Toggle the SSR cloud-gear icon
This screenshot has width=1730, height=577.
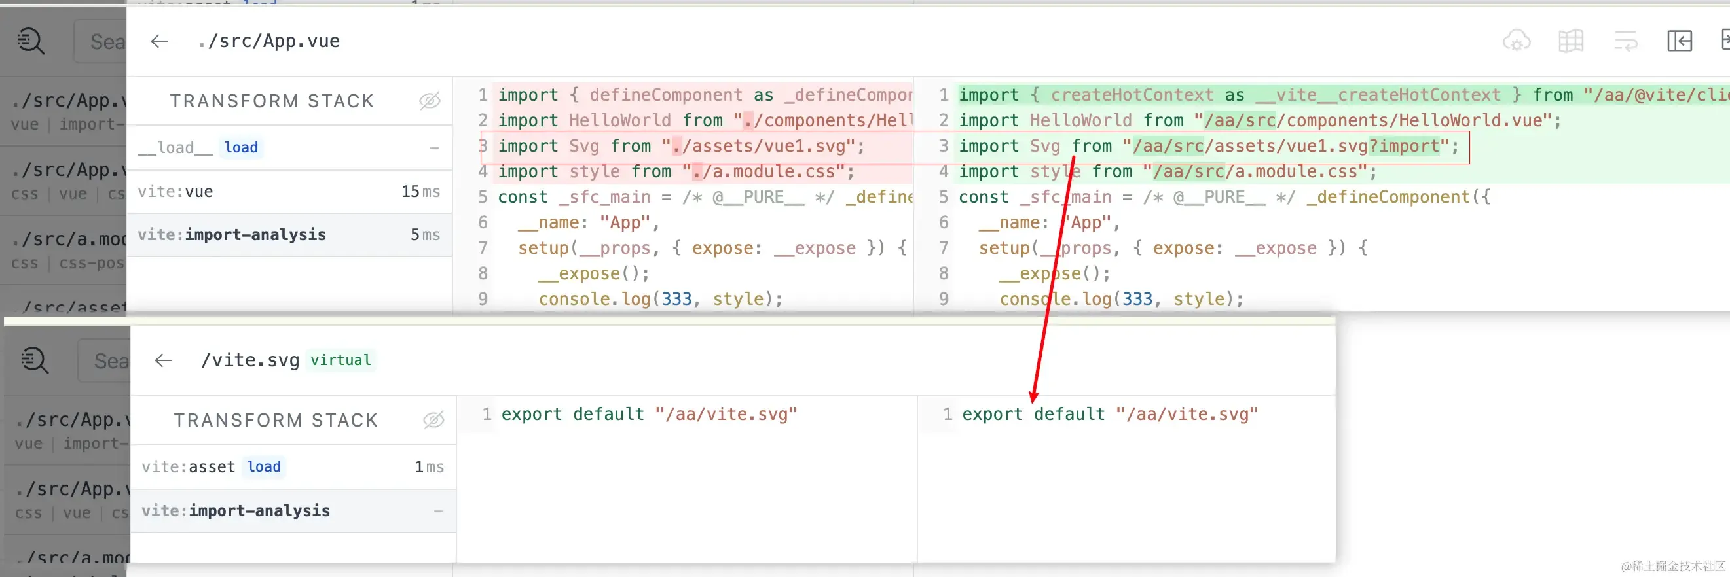pos(1516,41)
